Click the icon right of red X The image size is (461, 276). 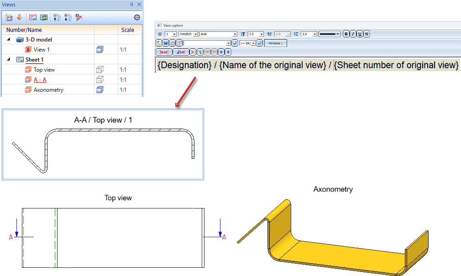pos(200,52)
